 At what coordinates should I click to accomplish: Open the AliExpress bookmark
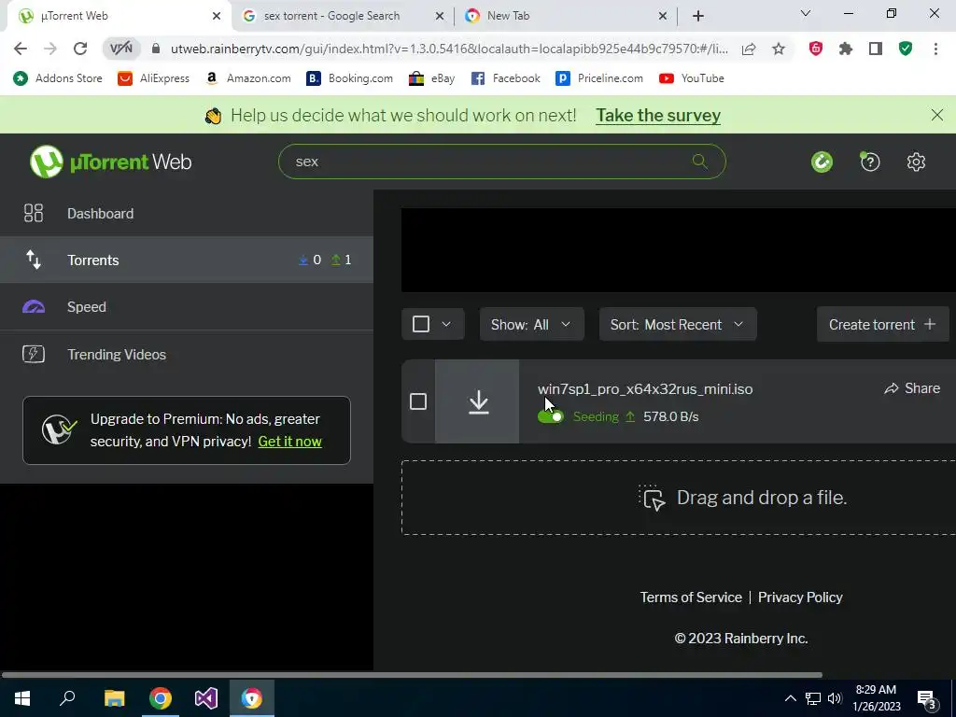(154, 78)
